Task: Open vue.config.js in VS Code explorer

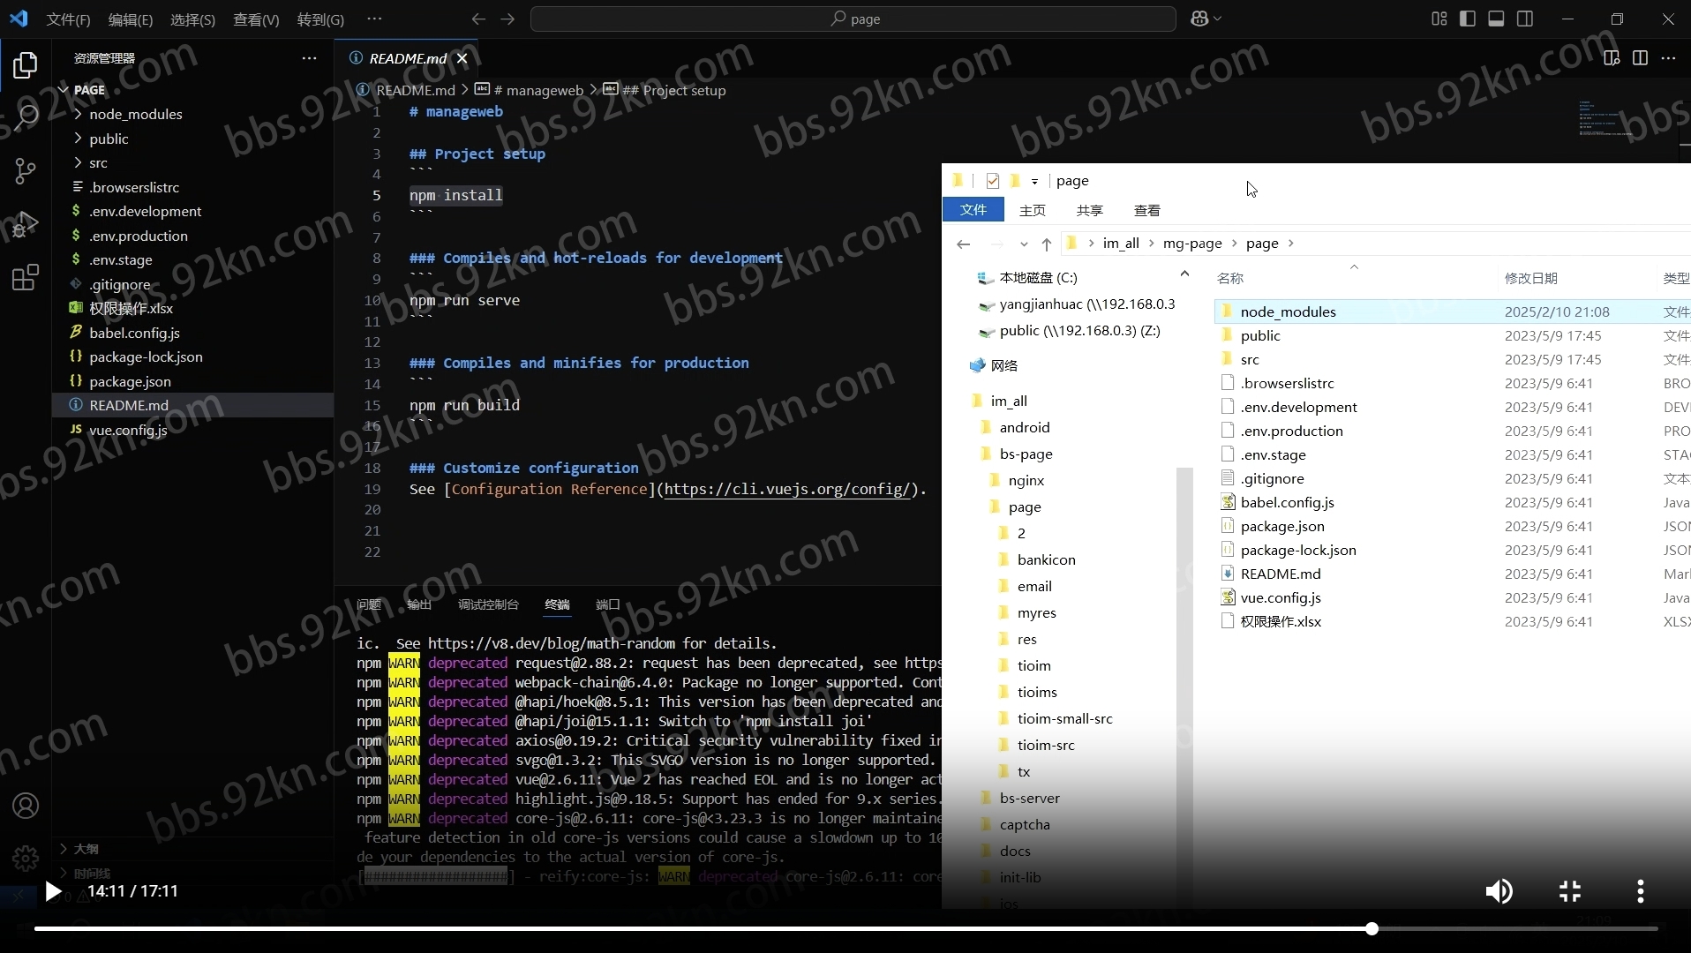Action: pyautogui.click(x=127, y=430)
